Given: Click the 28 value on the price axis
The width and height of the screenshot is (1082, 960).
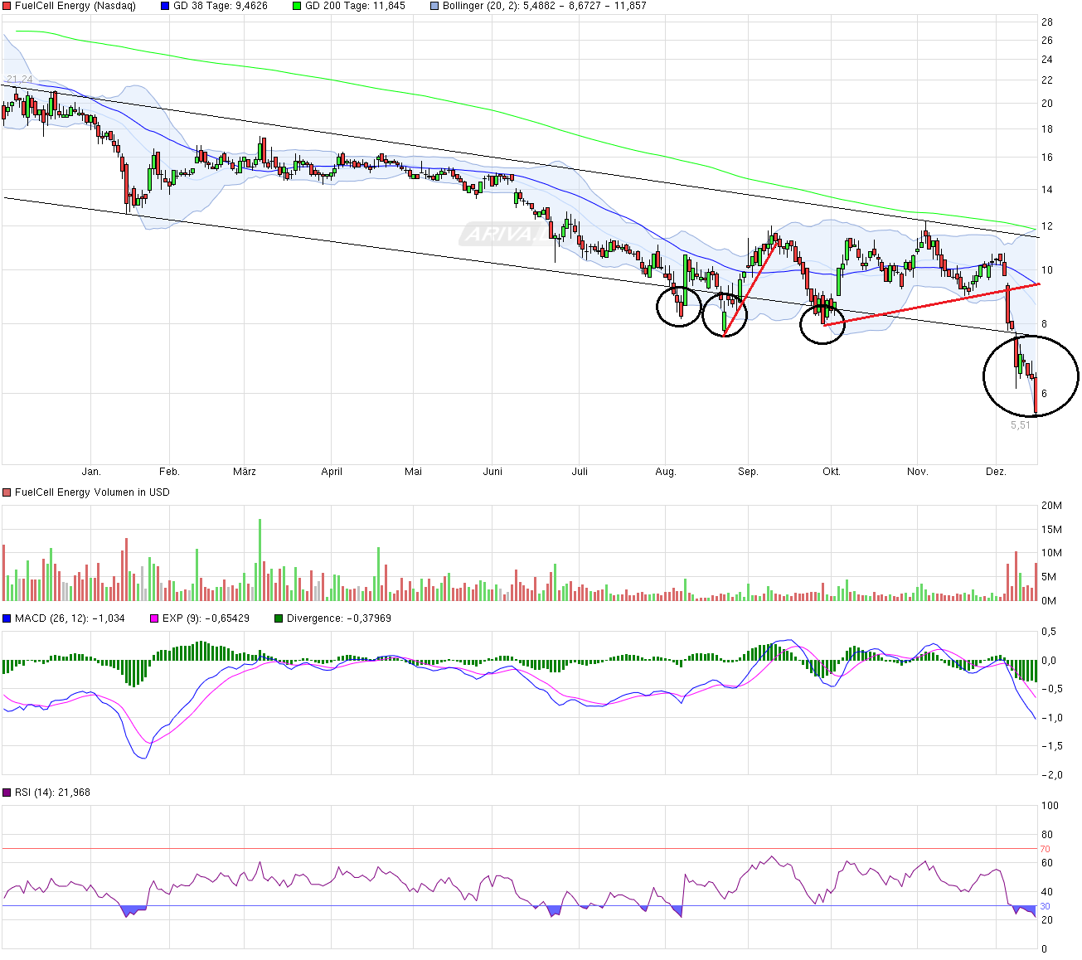Looking at the screenshot, I should pyautogui.click(x=1047, y=22).
